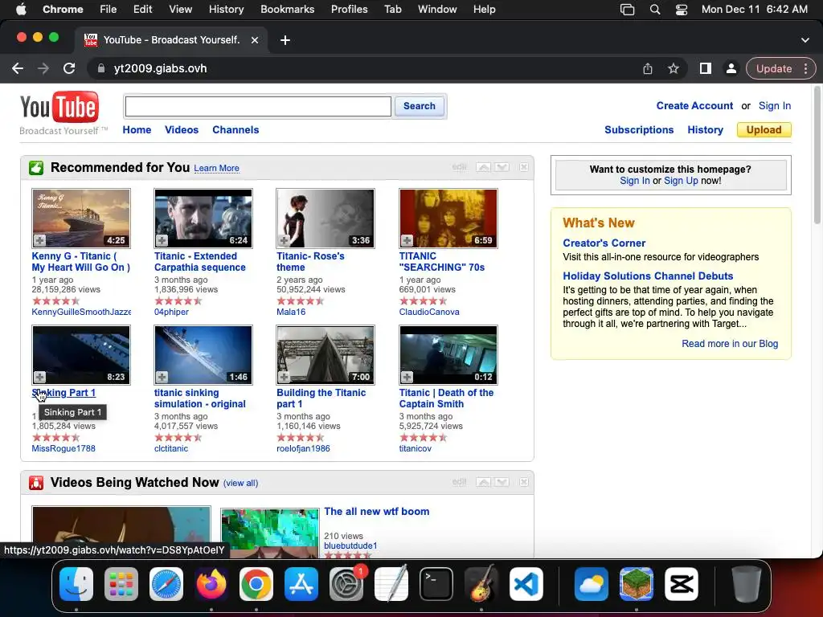This screenshot has height=617, width=823.
Task: Open the Building the Titanic thumbnail
Action: pyautogui.click(x=326, y=355)
